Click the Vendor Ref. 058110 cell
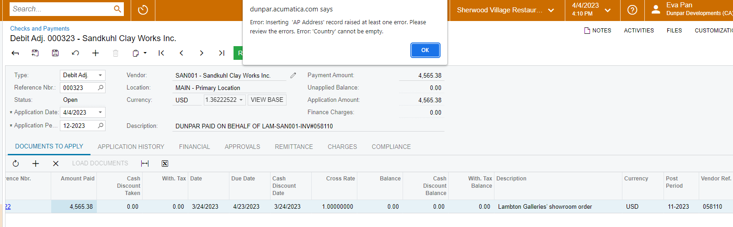Screen dimensions: 733x227 coord(716,206)
